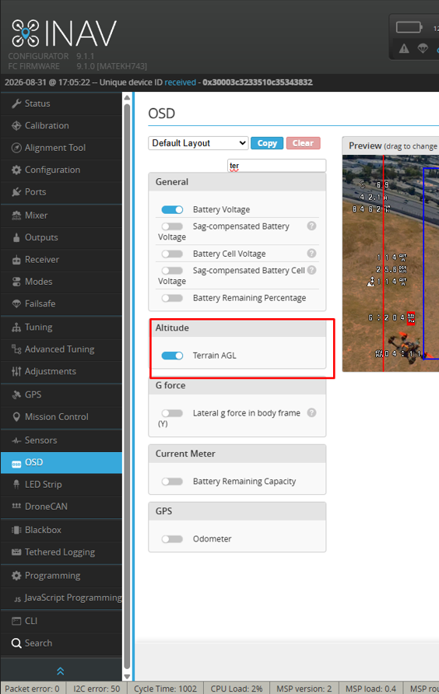Click the Ports plug icon
Screen dimensions: 439x694
pyautogui.click(x=16, y=192)
